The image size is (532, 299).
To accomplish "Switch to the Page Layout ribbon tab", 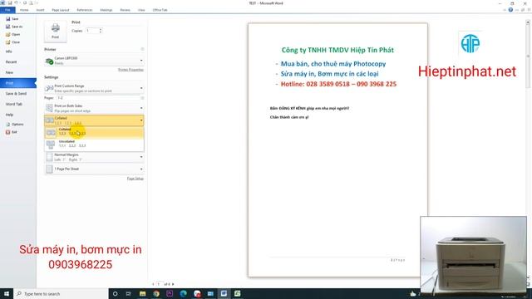I will click(61, 10).
